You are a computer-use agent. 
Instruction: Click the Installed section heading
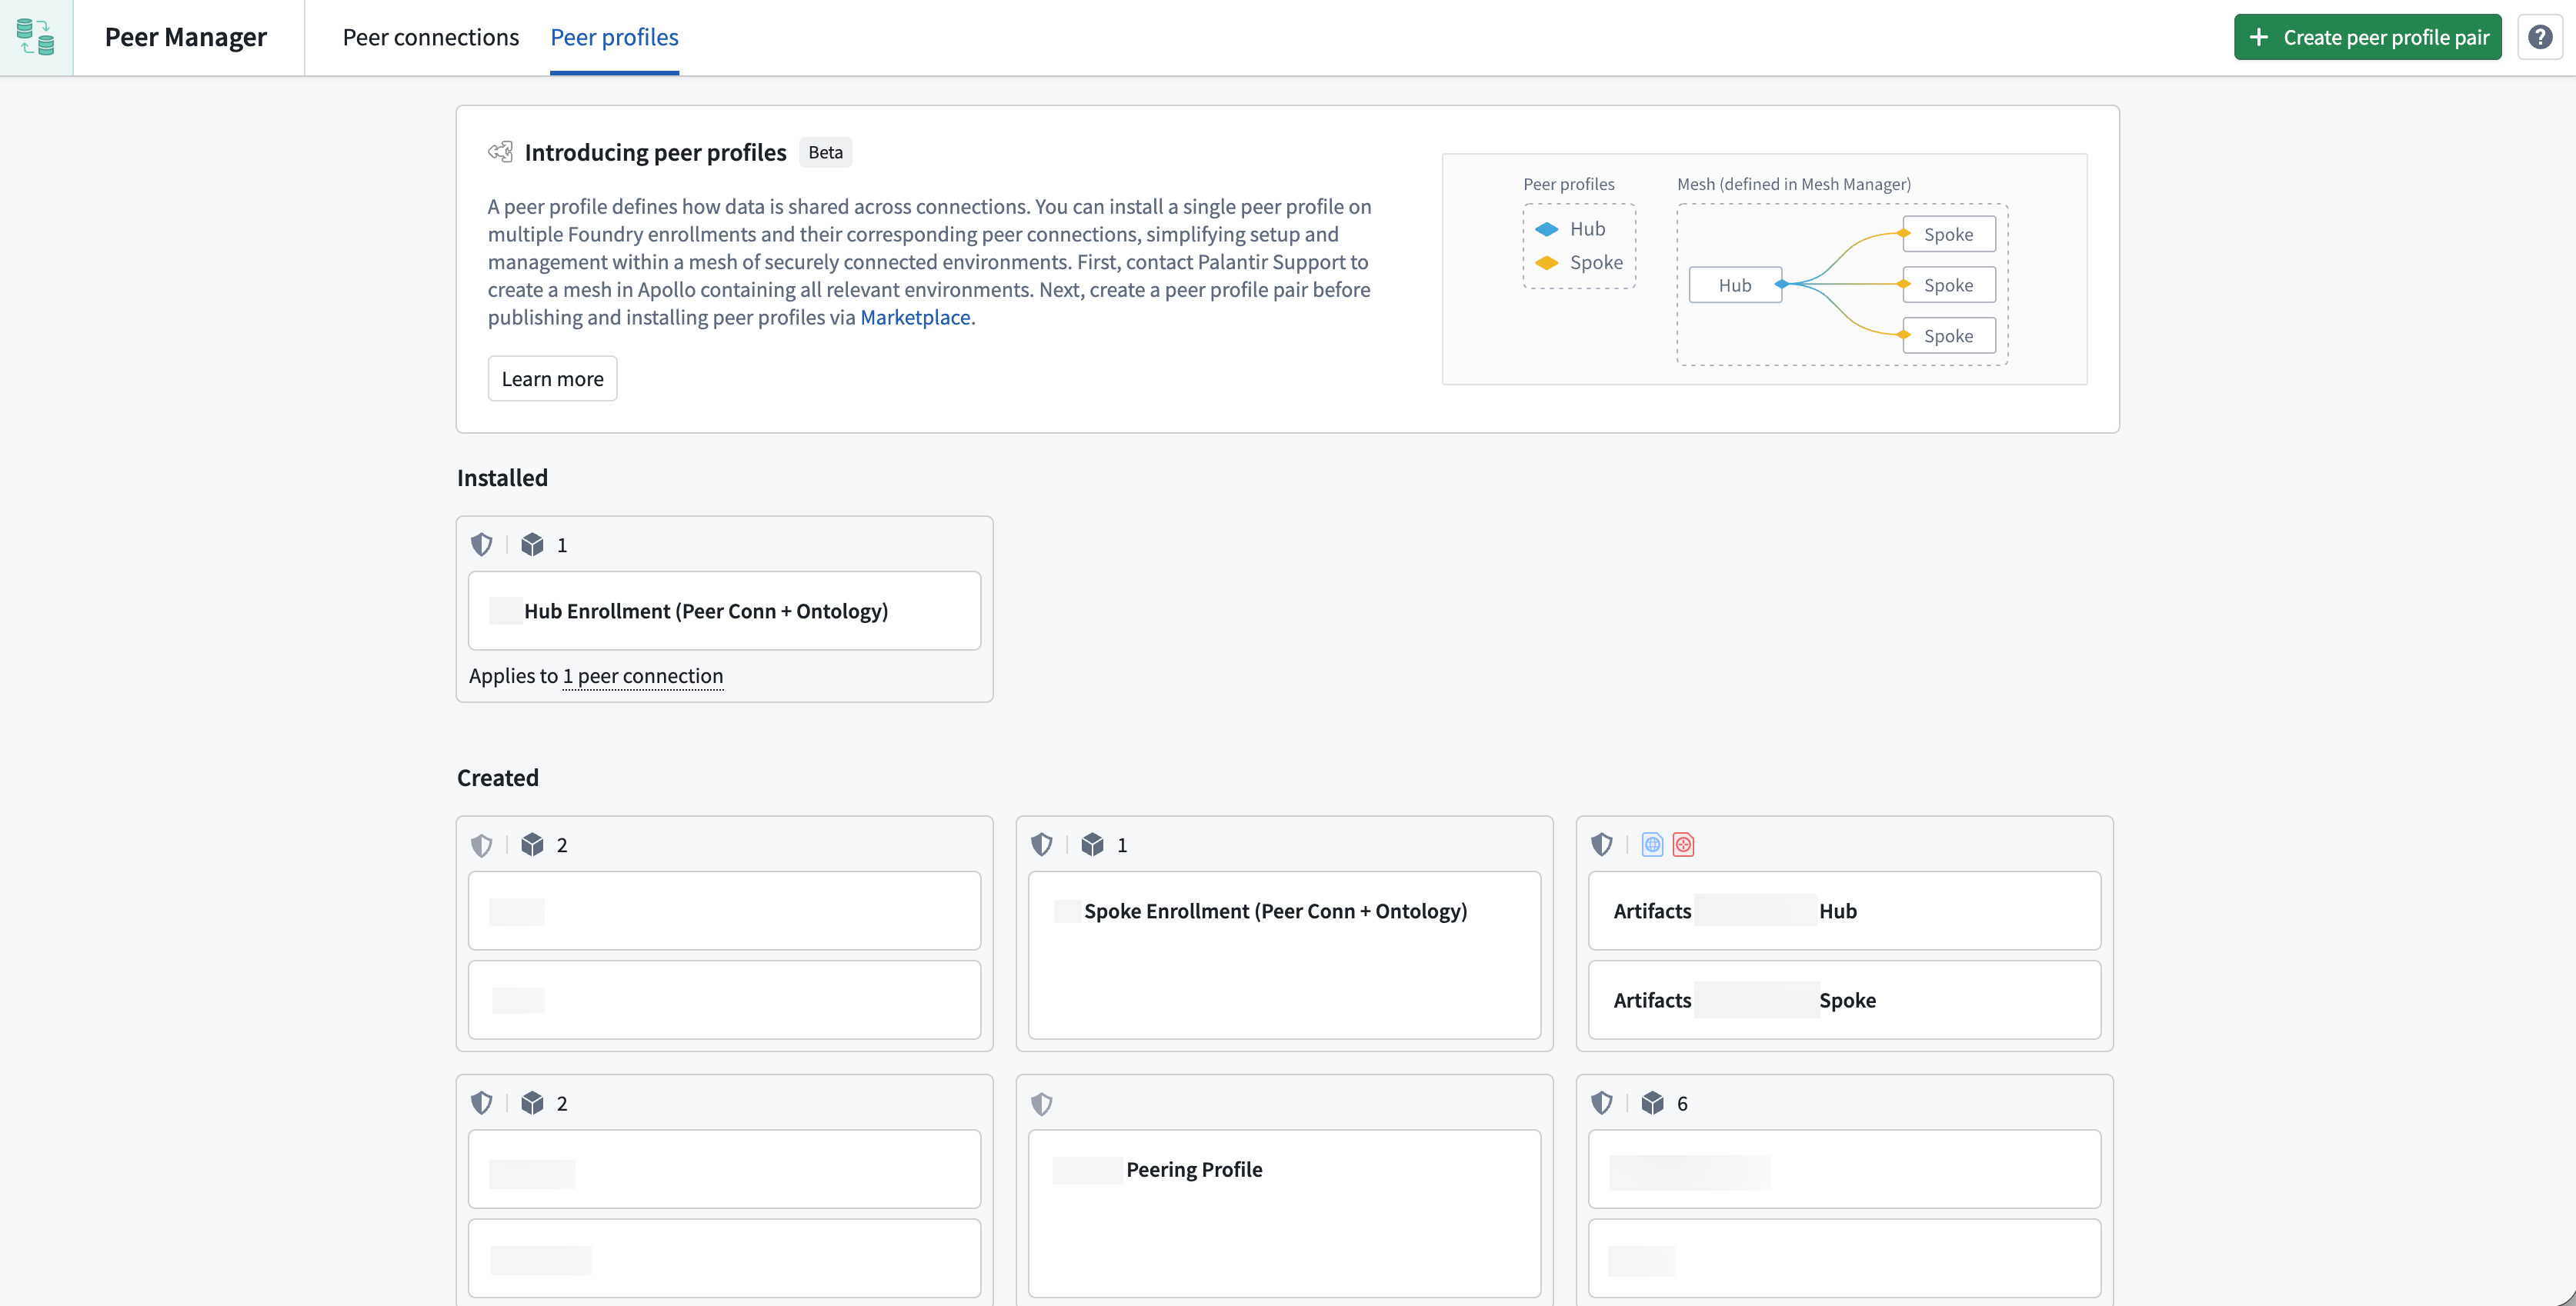pyautogui.click(x=502, y=478)
